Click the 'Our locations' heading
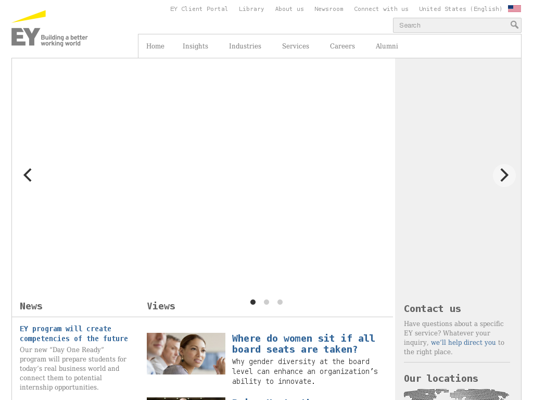This screenshot has height=400, width=533. pyautogui.click(x=441, y=378)
